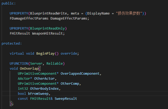Click the DisplayName meta keyword
This screenshot has width=168, height=109.
(98, 13)
